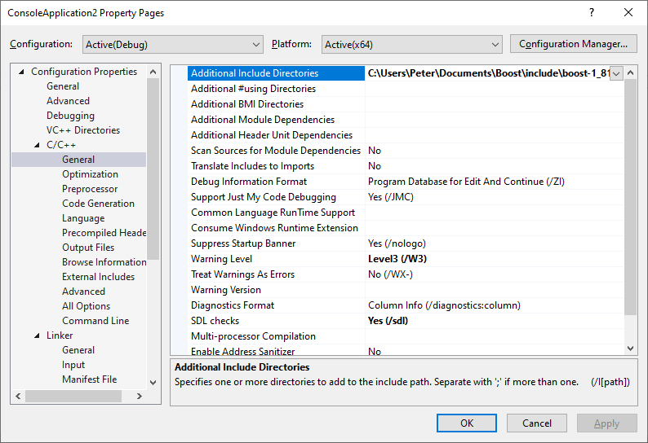This screenshot has width=648, height=443.
Task: Open the Command Line page under C/C++
Action: 95,321
